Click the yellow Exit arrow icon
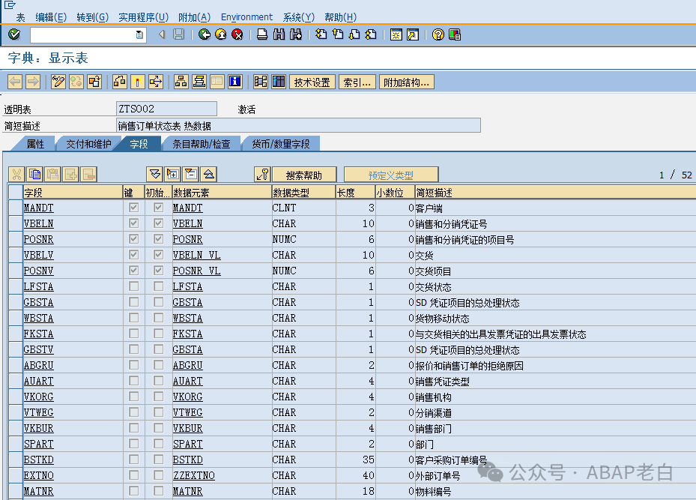The image size is (696, 500). [x=220, y=34]
